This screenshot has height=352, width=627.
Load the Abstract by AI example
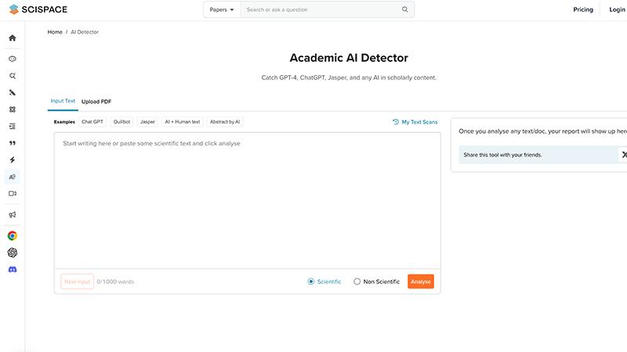225,122
